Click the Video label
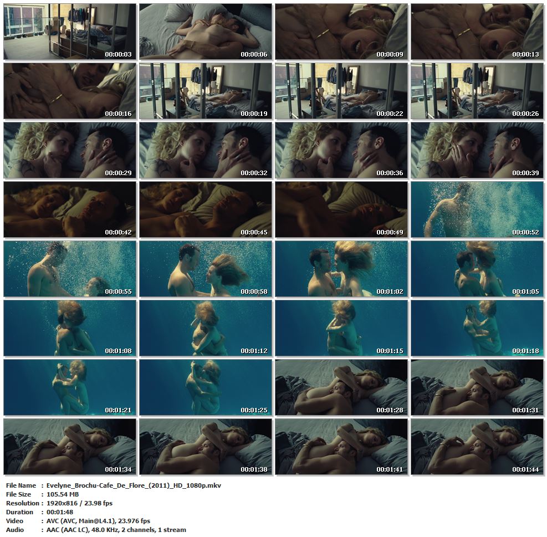Screen dimensions: 547x537 click(x=14, y=521)
